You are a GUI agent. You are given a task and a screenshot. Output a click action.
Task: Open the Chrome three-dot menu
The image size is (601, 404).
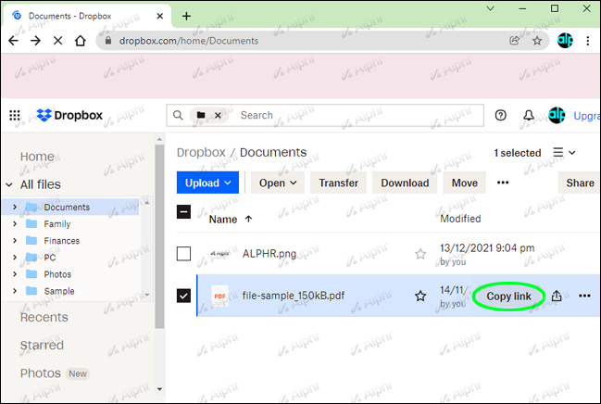tap(588, 41)
